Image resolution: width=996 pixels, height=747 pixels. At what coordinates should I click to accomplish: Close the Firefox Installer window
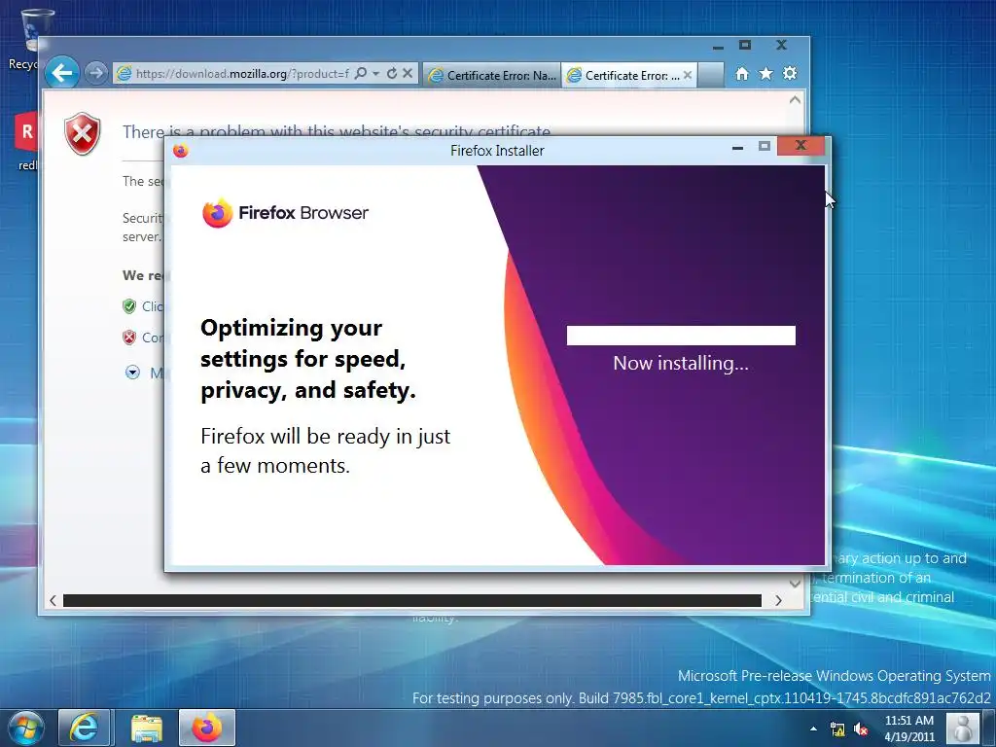801,146
